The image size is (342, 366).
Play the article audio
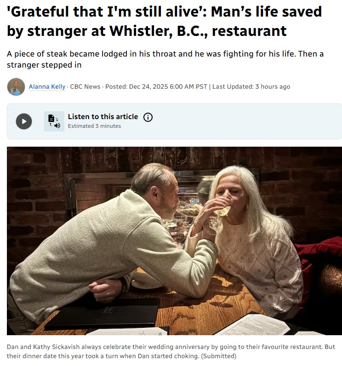pyautogui.click(x=24, y=121)
